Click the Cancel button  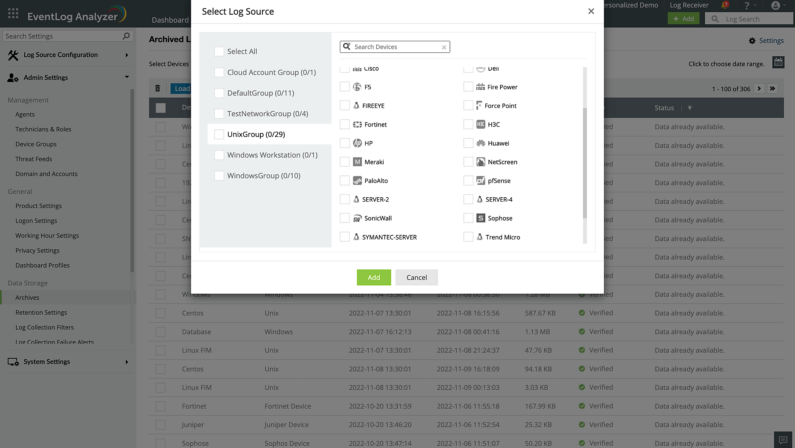pyautogui.click(x=416, y=277)
